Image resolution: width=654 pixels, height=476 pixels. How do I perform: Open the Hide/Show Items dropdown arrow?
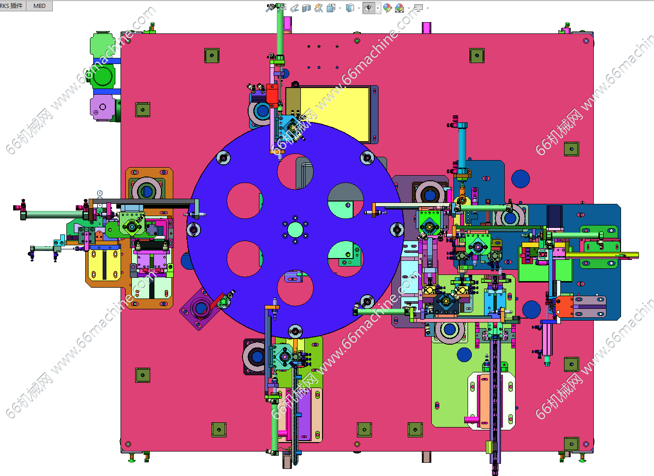[x=378, y=8]
